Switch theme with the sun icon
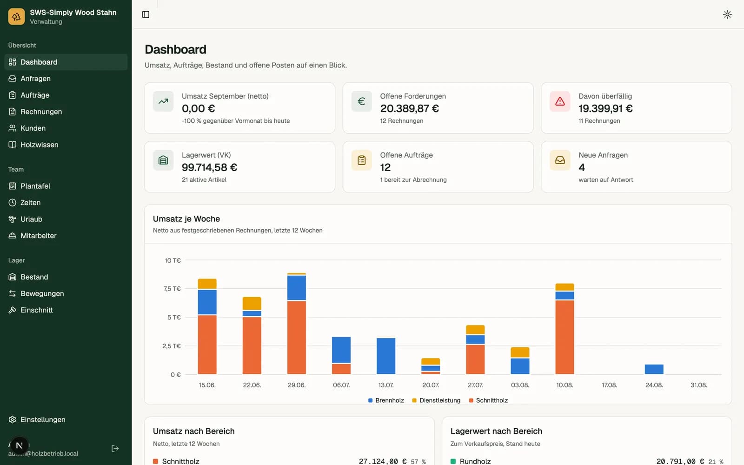This screenshot has width=744, height=465. (727, 14)
